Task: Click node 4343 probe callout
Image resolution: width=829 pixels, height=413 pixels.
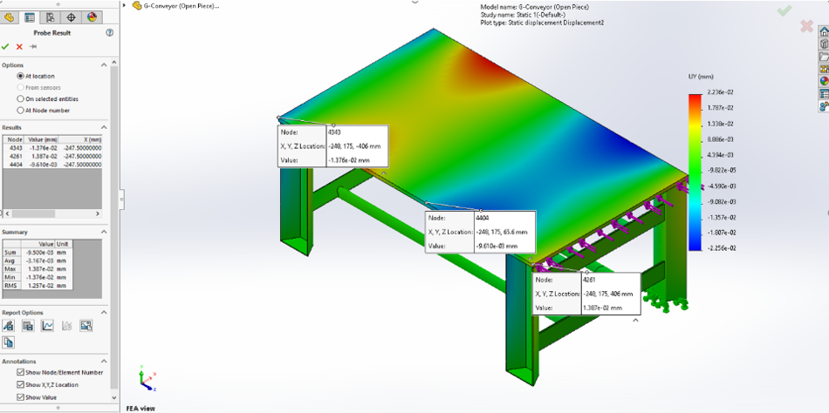Action: [333, 146]
